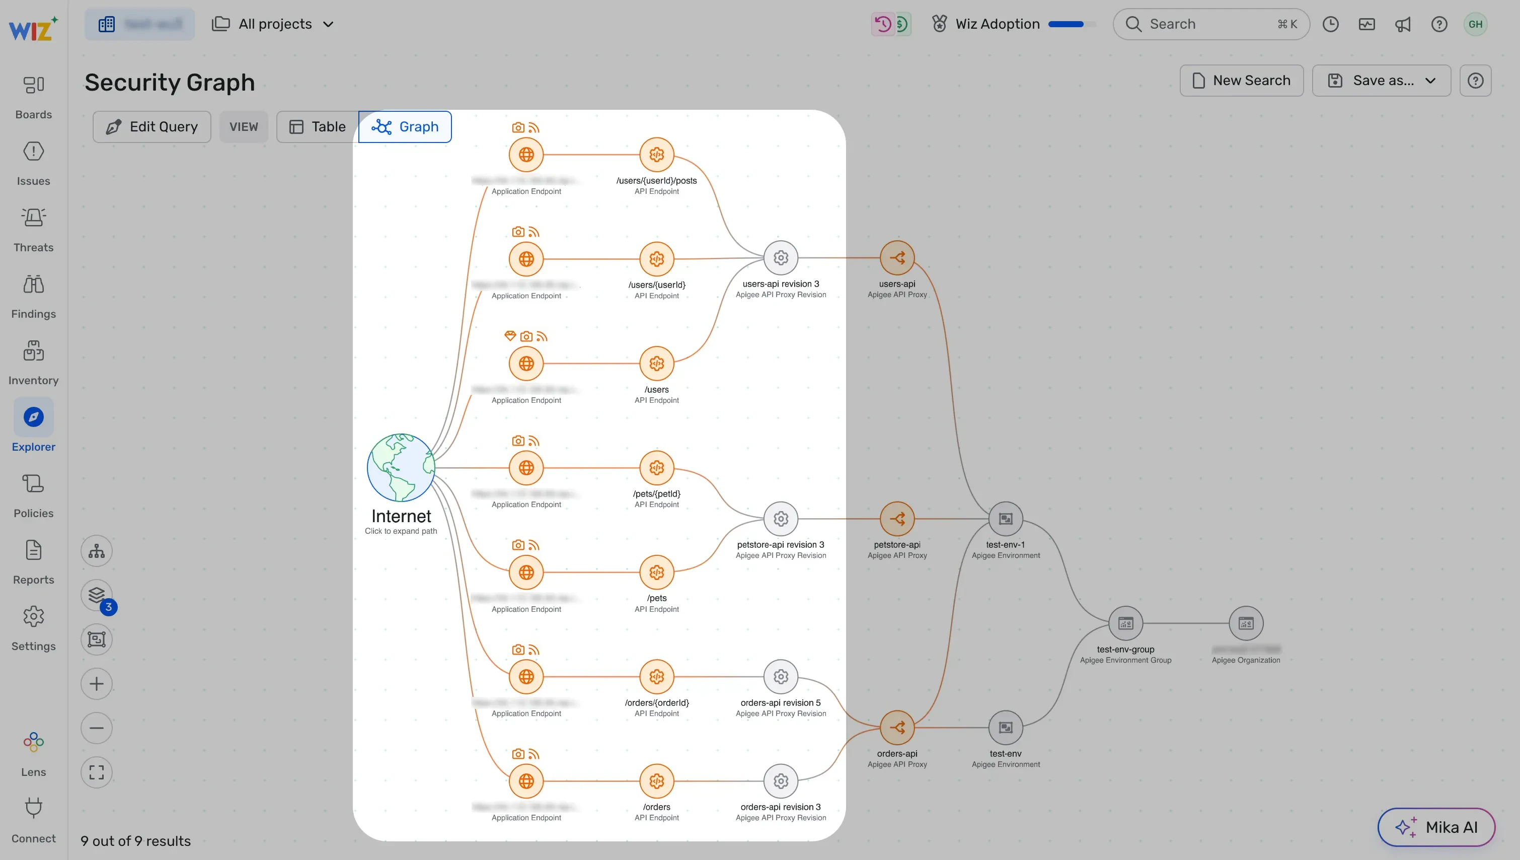The width and height of the screenshot is (1520, 860).
Task: Start a New Search
Action: click(x=1242, y=81)
